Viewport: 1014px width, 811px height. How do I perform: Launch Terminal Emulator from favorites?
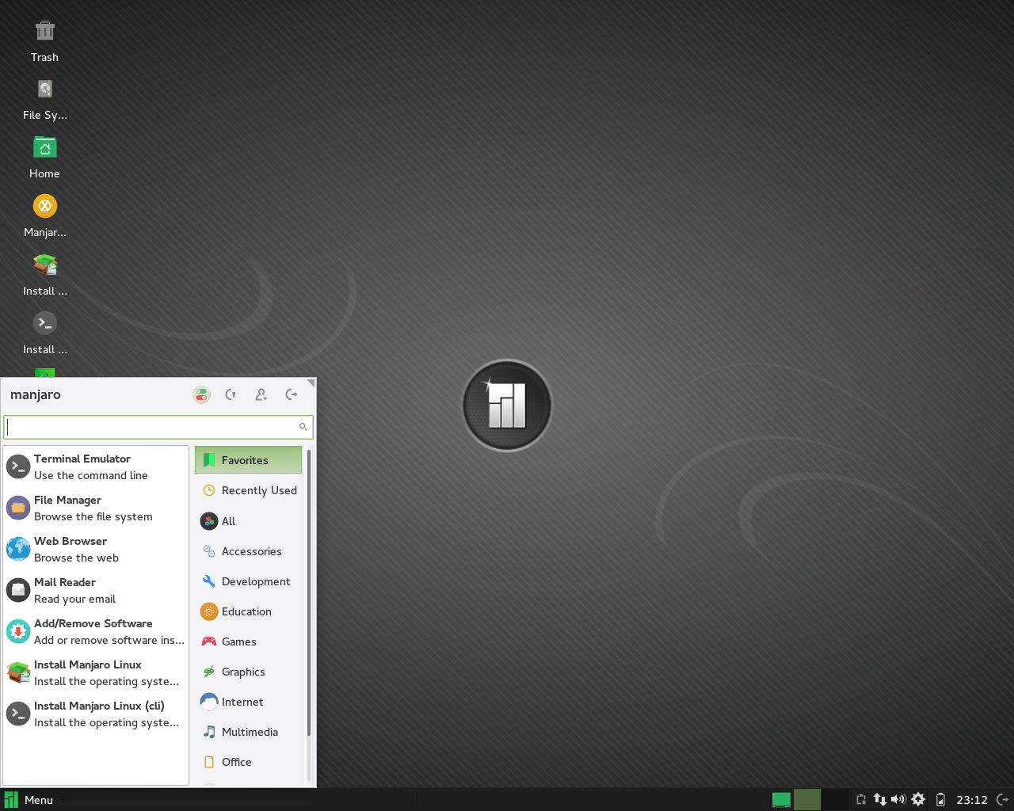coord(96,466)
